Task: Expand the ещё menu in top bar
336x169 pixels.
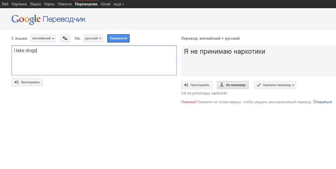Action: pos(119,4)
